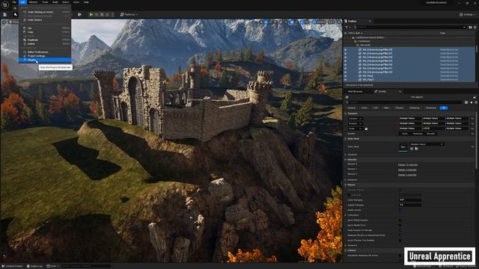Set Mobility to Static
479x269 pixels.
(x=405, y=134)
